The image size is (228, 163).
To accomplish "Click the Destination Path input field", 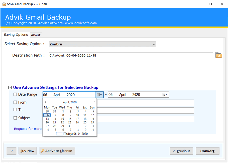I will [131, 55].
